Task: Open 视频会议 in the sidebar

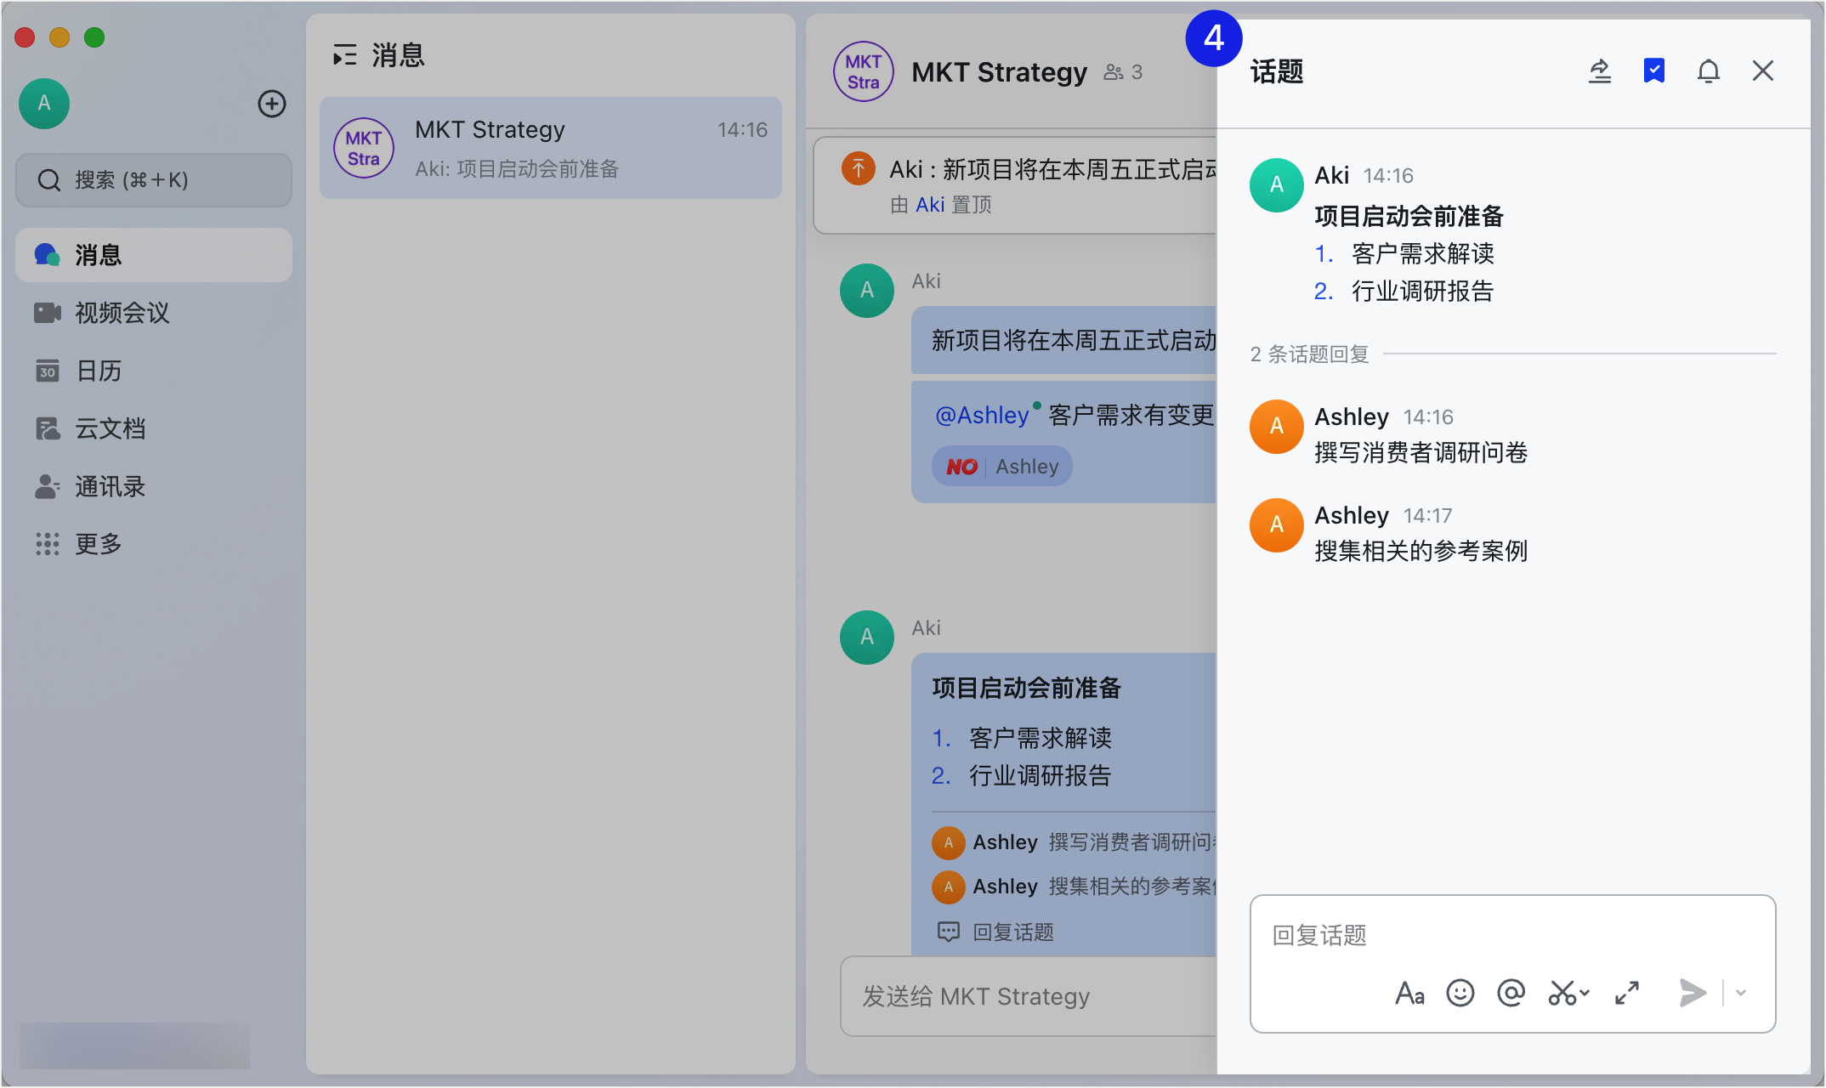Action: click(122, 313)
